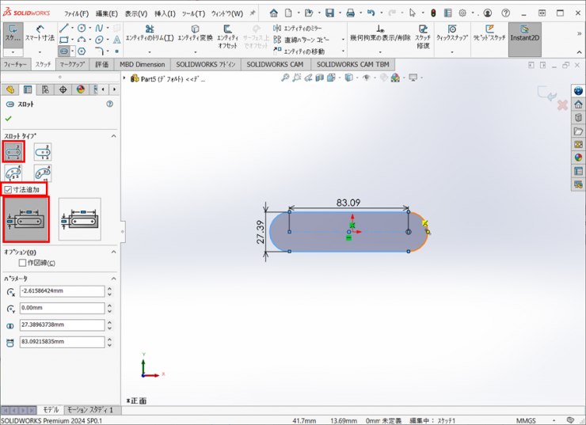Select the overall length dimension style option
The height and width of the screenshot is (425, 586).
pyautogui.click(x=79, y=219)
